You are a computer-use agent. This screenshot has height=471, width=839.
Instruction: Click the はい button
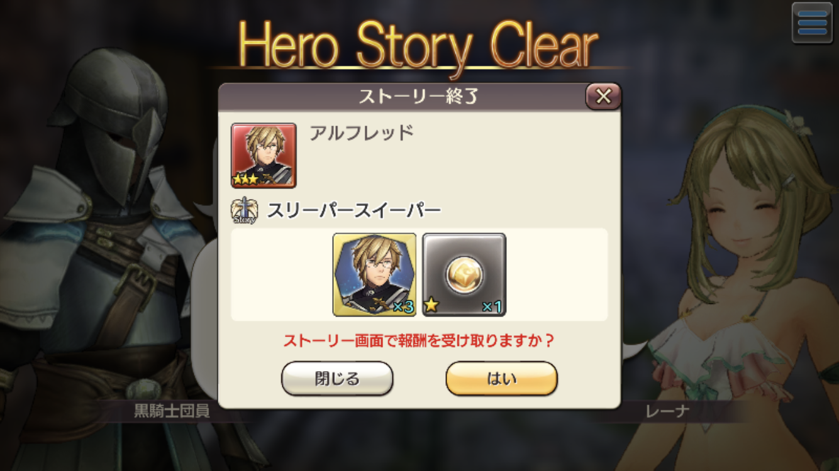[501, 379]
